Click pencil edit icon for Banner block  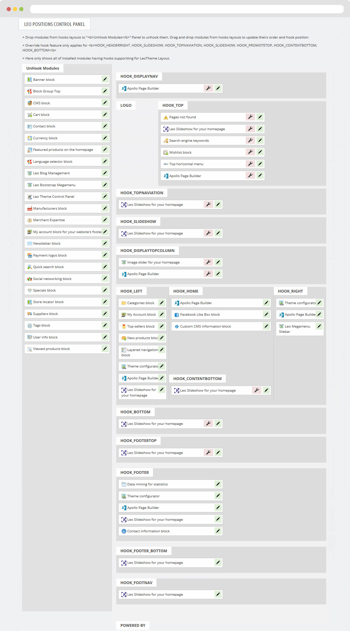pos(105,79)
